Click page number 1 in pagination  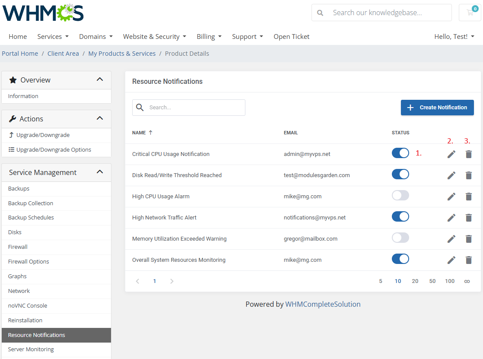coord(155,281)
